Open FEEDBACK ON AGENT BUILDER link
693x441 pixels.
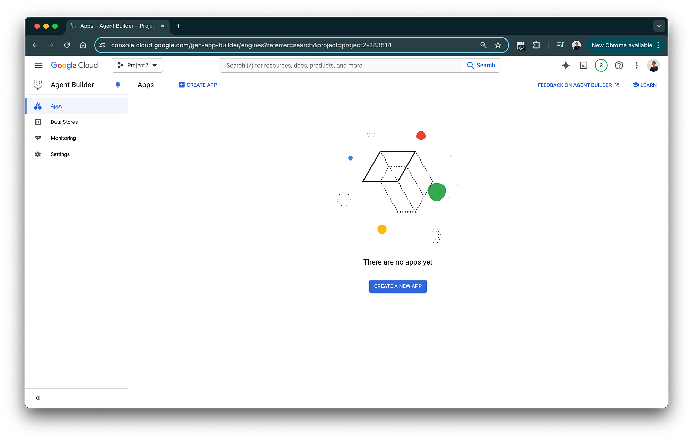tap(578, 85)
